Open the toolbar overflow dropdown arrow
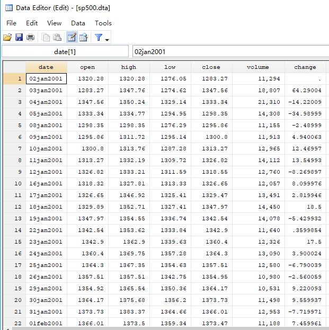This screenshot has width=329, height=330. (x=107, y=39)
